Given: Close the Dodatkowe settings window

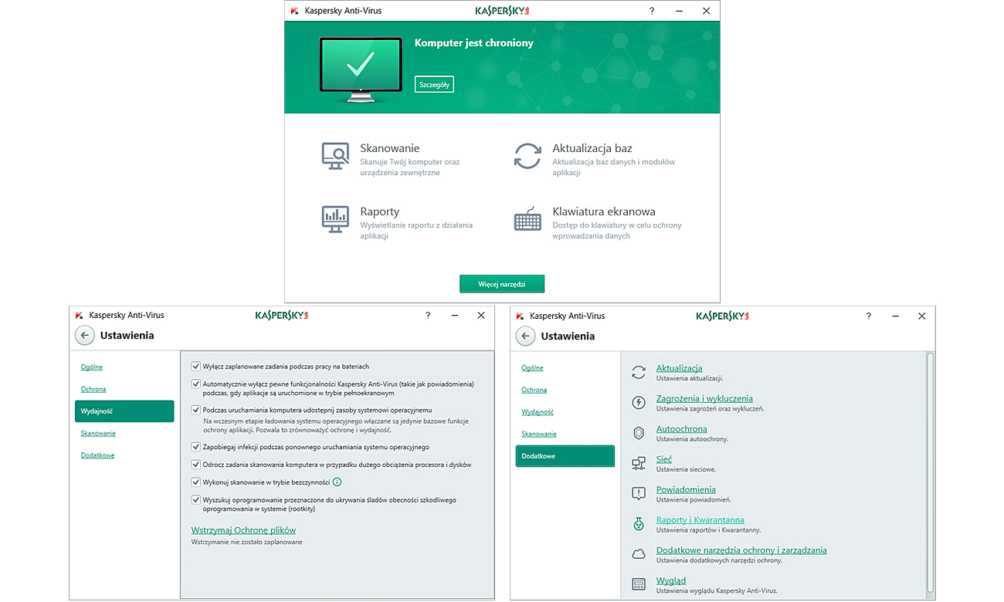Looking at the screenshot, I should [x=922, y=316].
